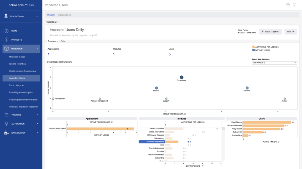Open Customization Assessment page

(x=22, y=71)
